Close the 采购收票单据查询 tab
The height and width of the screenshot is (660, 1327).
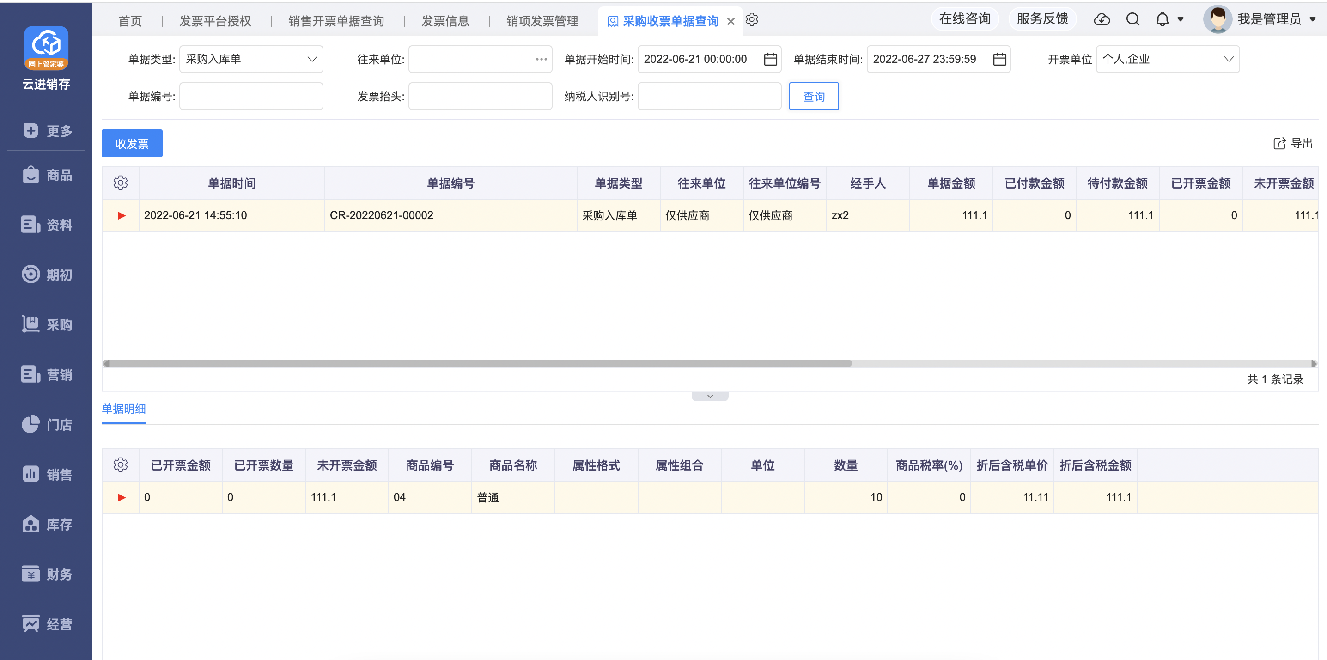coord(730,21)
